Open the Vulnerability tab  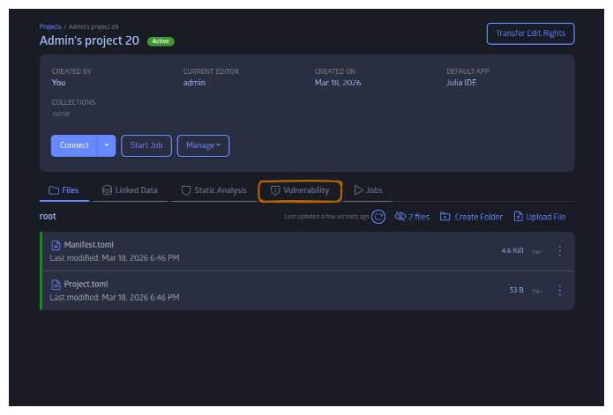pyautogui.click(x=300, y=190)
